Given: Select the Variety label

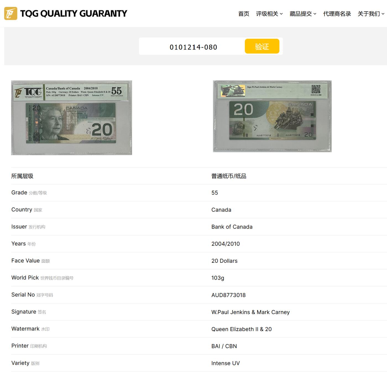Looking at the screenshot, I should click(x=20, y=363).
